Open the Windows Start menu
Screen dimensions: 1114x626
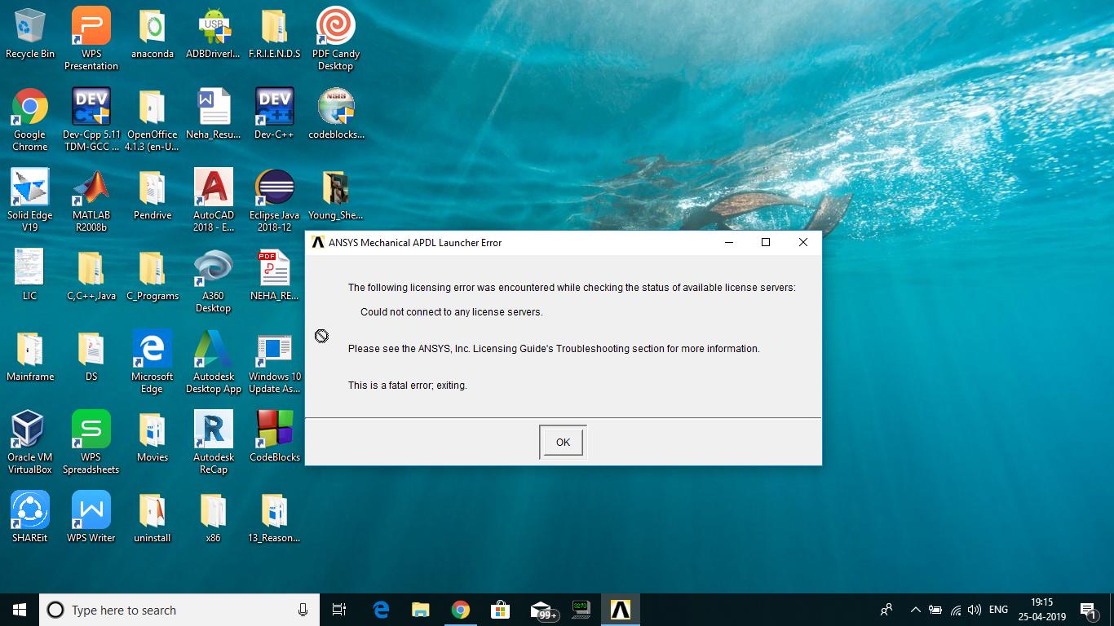click(20, 610)
